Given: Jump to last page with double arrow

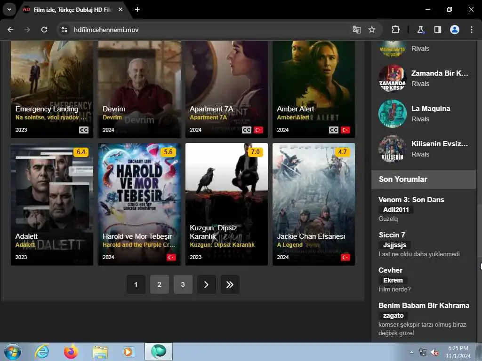Looking at the screenshot, I should [x=230, y=284].
